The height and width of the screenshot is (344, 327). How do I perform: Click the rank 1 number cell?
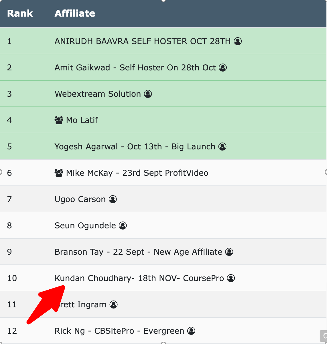point(9,41)
